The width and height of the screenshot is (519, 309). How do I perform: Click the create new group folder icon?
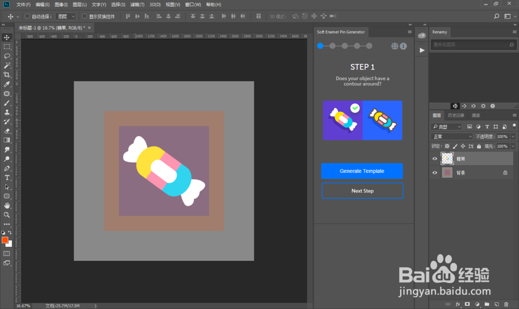tap(487, 304)
